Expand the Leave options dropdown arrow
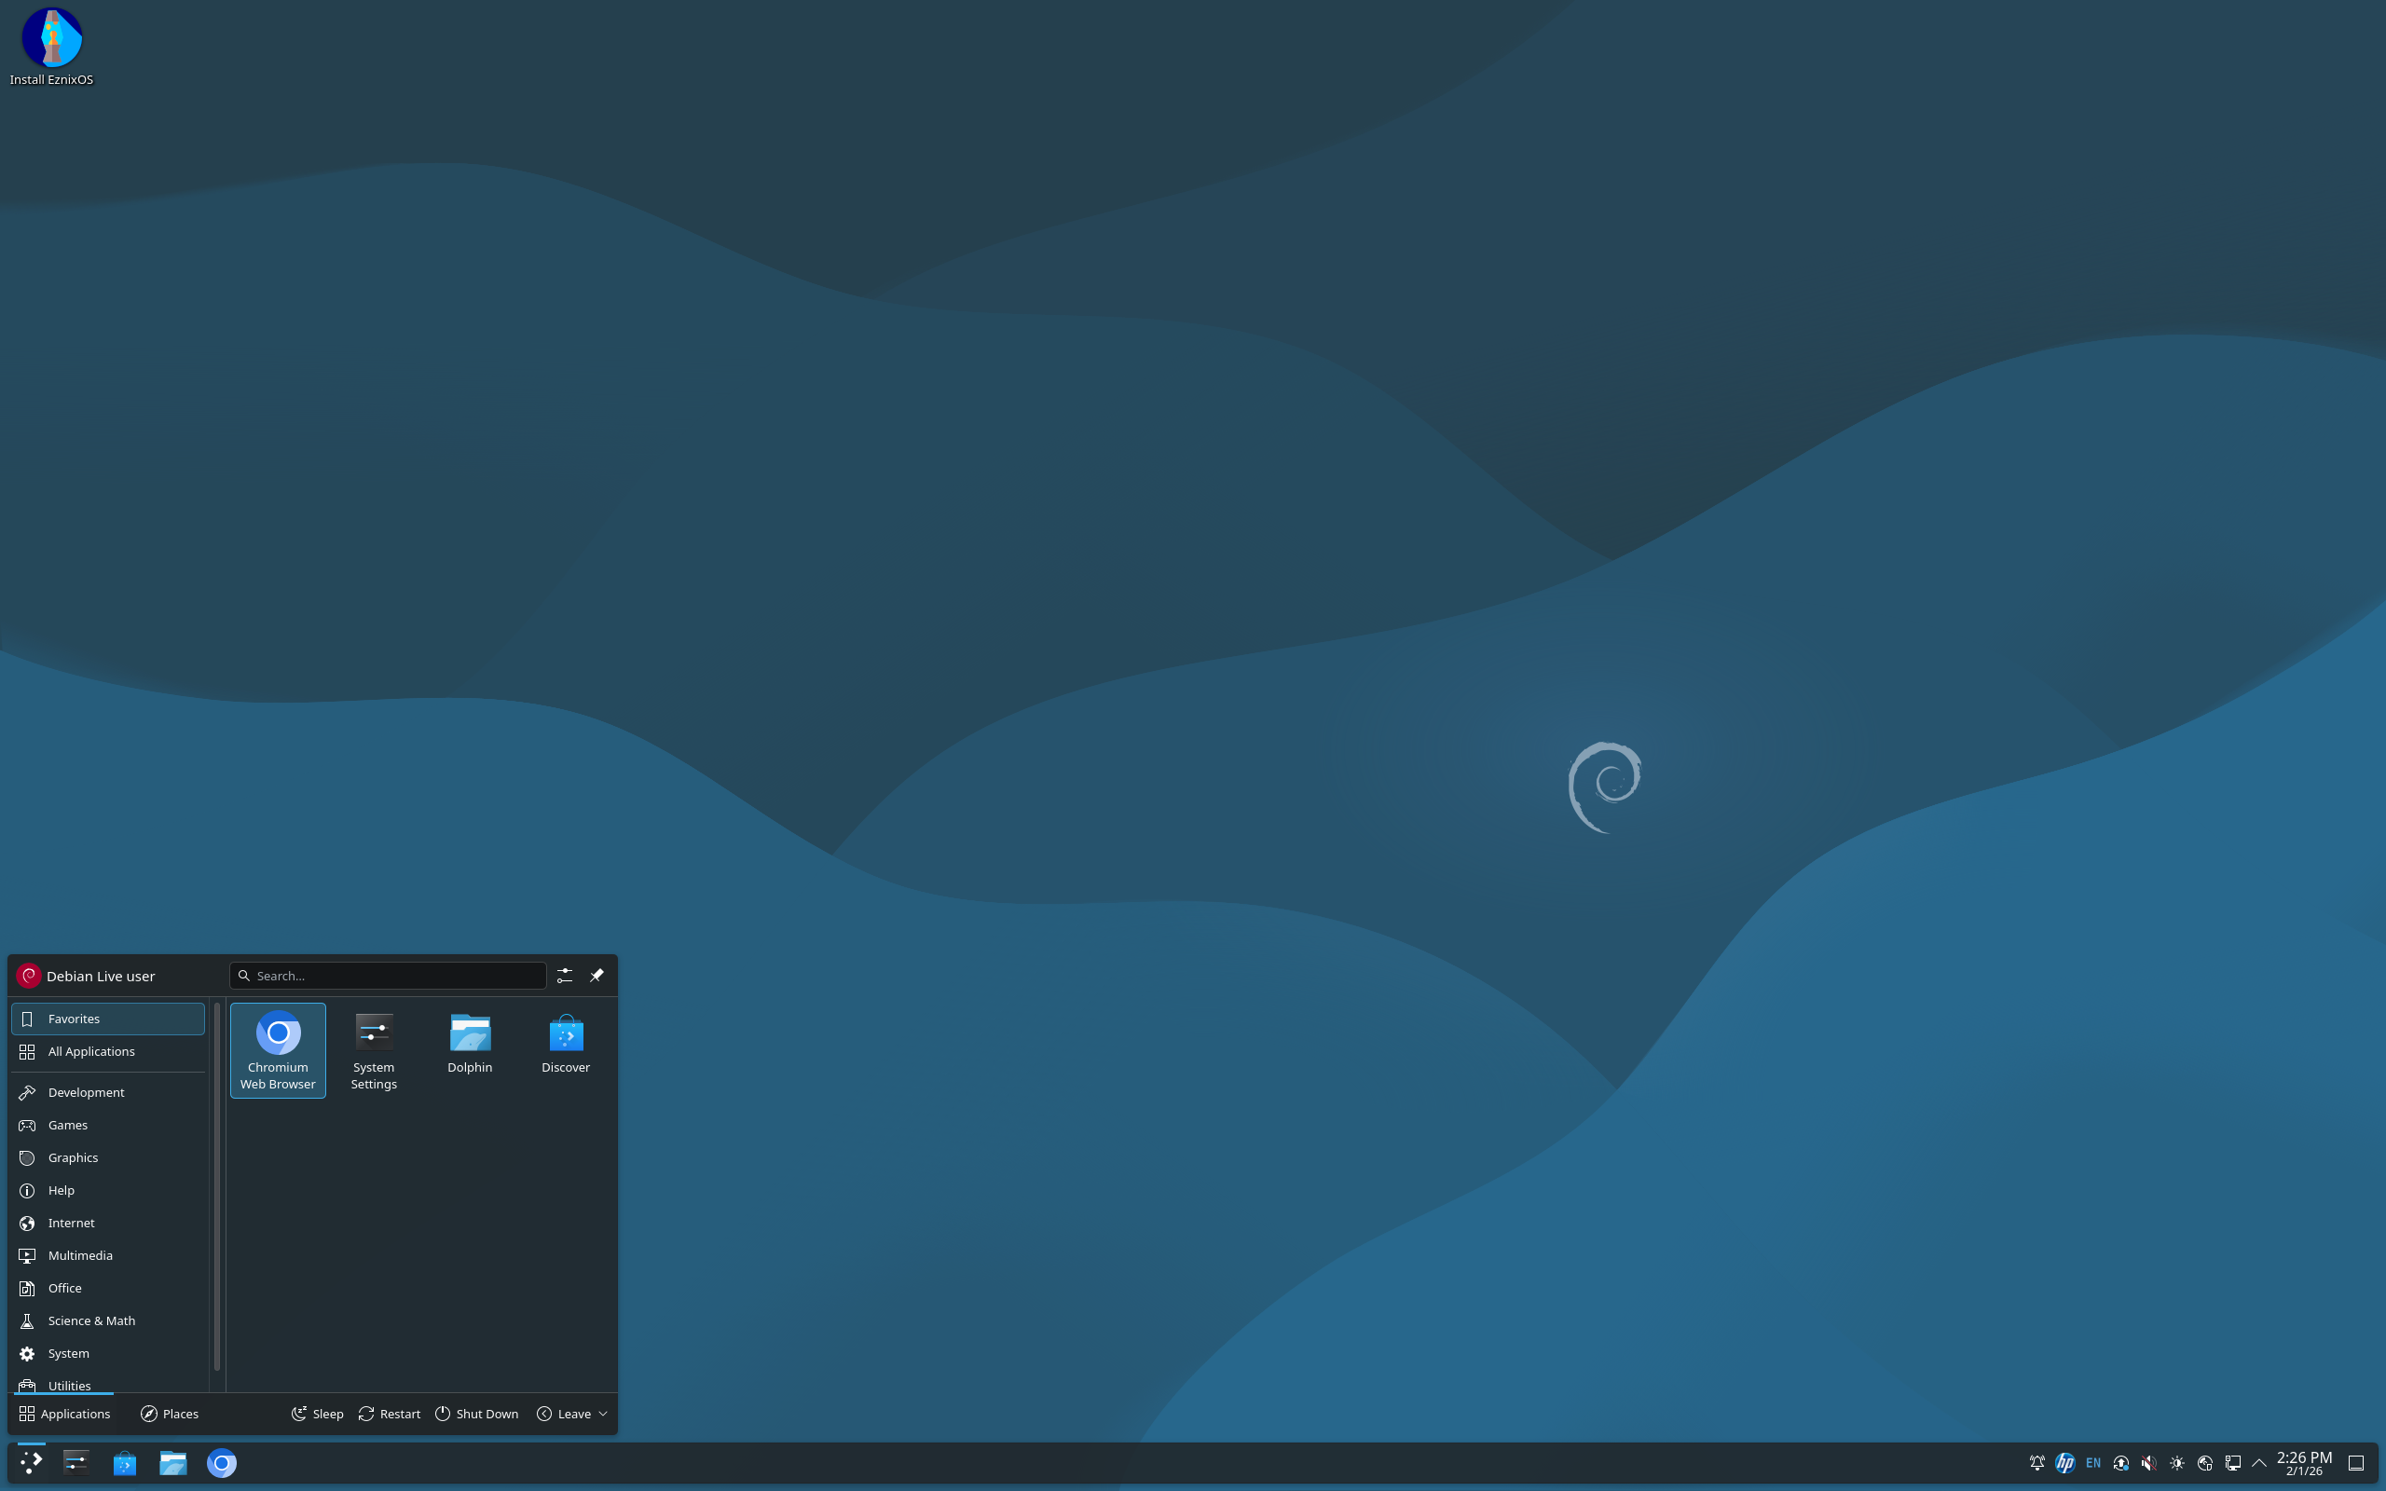 (602, 1413)
